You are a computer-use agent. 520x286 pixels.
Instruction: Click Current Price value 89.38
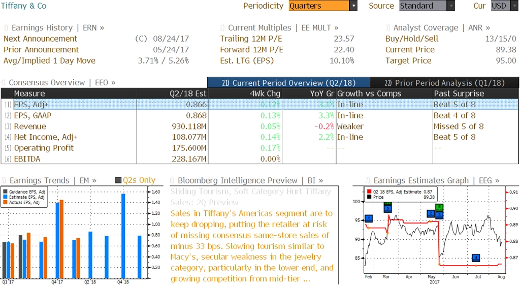click(x=506, y=50)
